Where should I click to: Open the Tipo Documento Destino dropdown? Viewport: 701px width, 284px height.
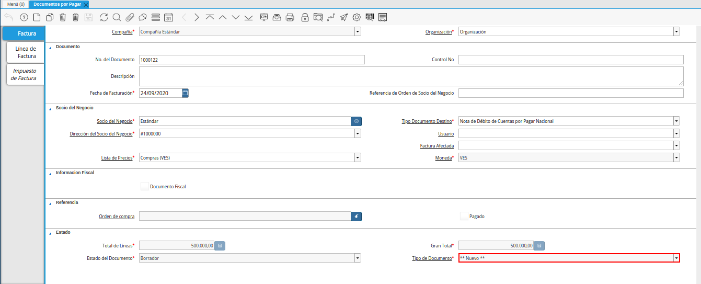tap(676, 121)
